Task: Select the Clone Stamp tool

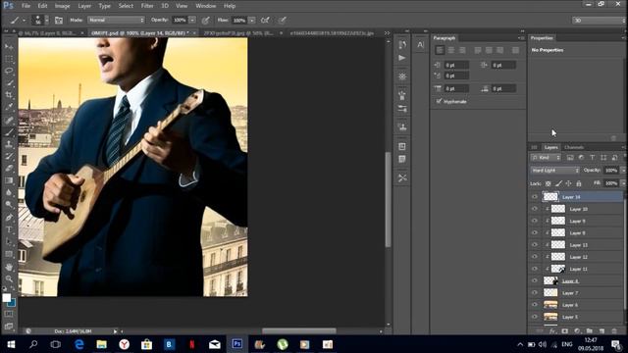Action: coord(9,144)
